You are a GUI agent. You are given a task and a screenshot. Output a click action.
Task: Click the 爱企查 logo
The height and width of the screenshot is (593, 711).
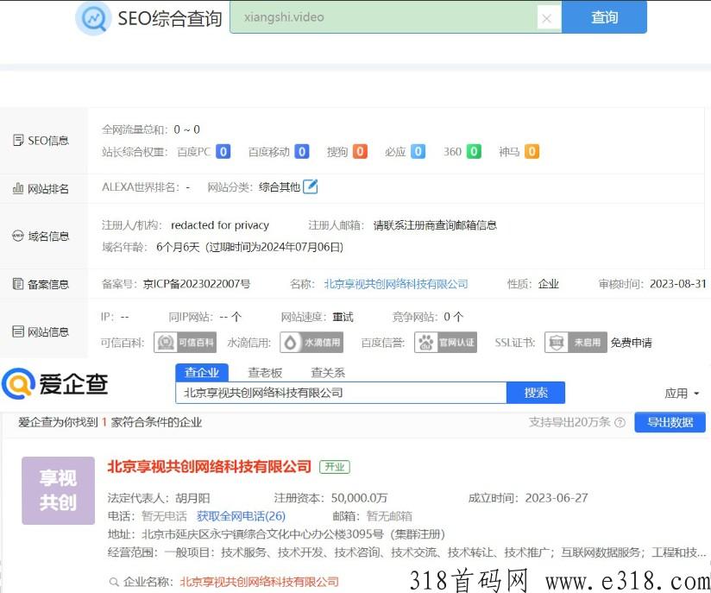tap(55, 384)
